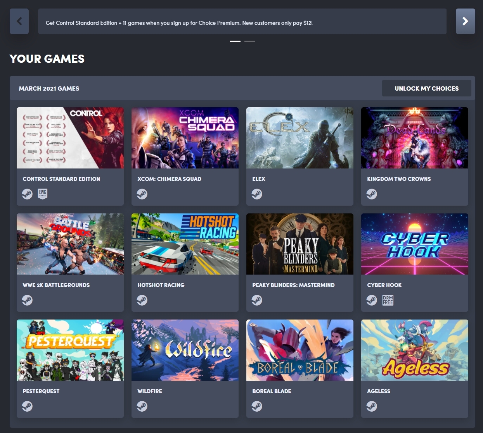This screenshot has height=433, width=483.
Task: Click the MARCH 2021 GAMES heading
Action: pyautogui.click(x=49, y=88)
